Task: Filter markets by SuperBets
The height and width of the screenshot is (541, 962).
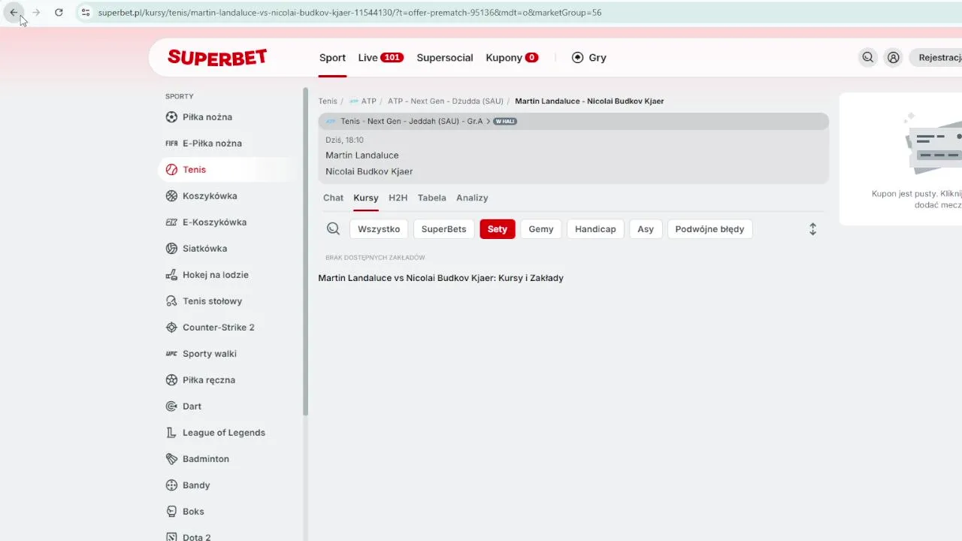Action: (x=444, y=229)
